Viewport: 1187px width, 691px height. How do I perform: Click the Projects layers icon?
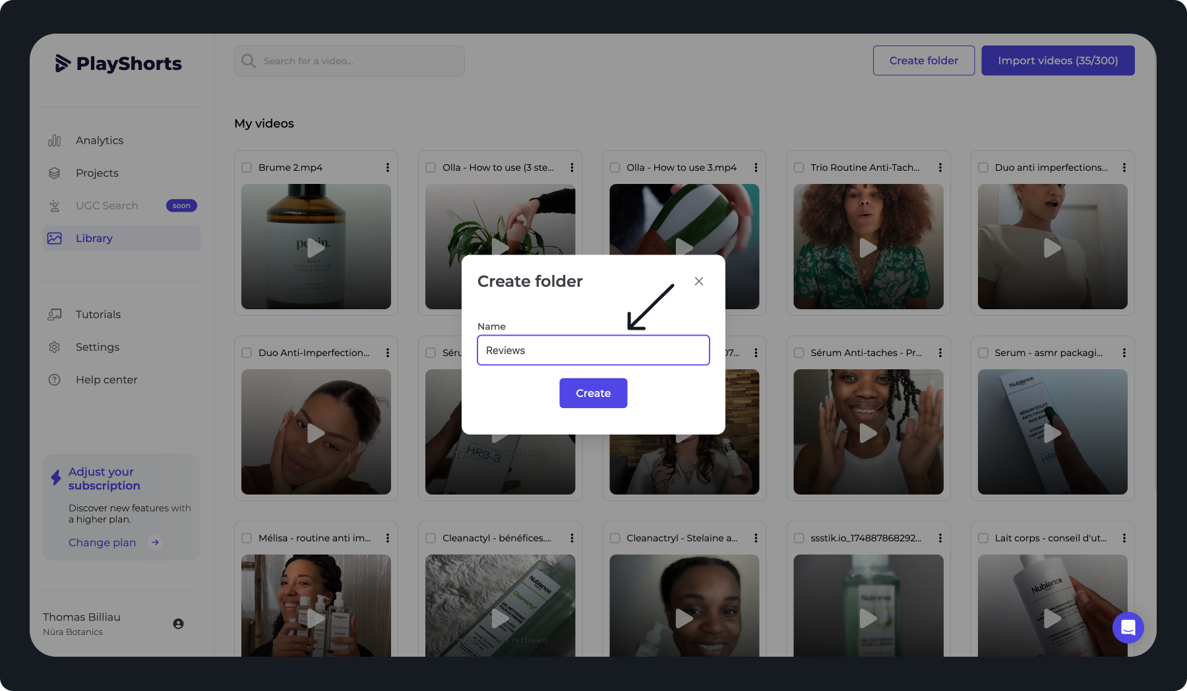click(x=55, y=173)
